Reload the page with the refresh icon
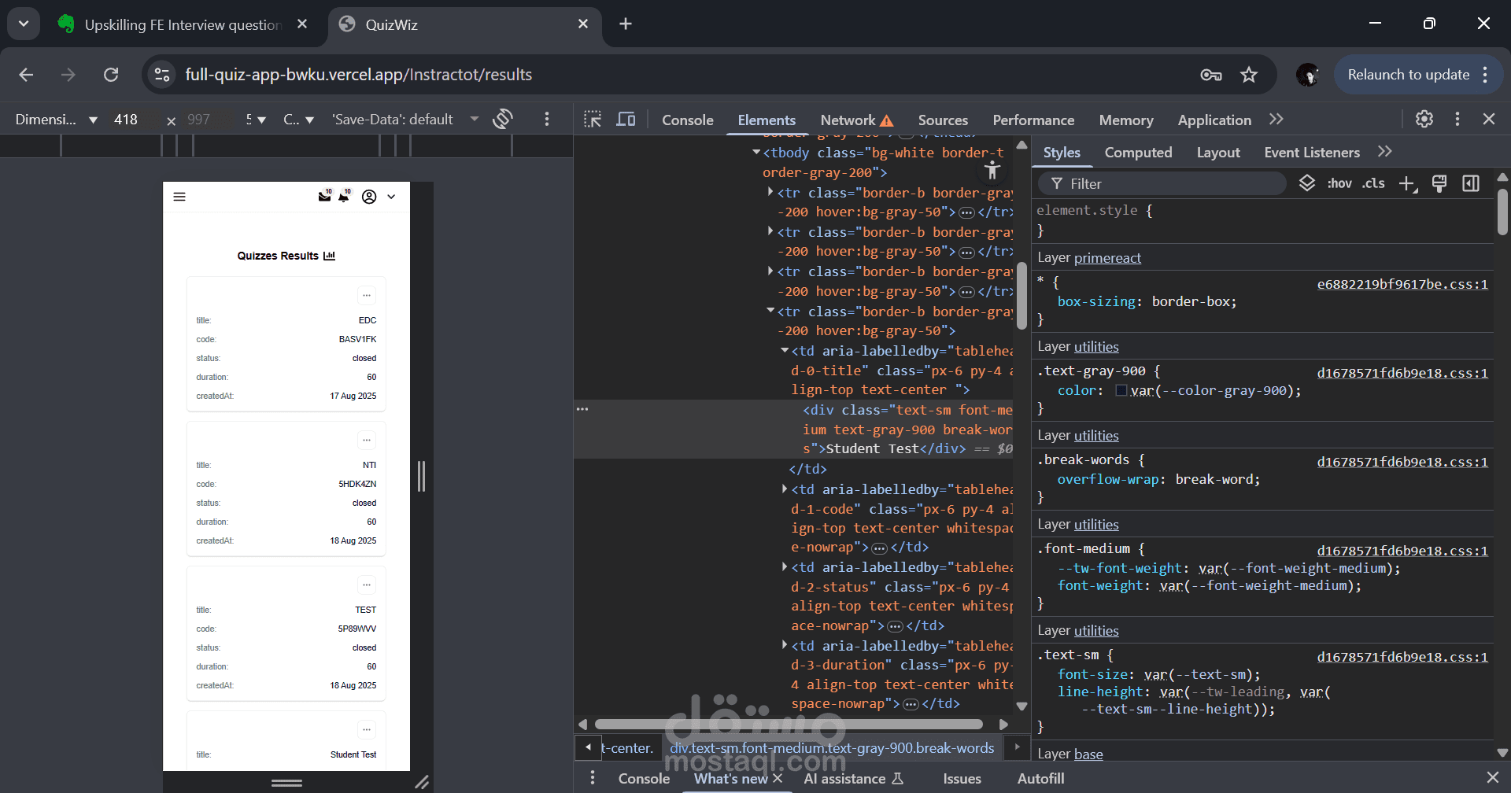This screenshot has width=1511, height=793. click(111, 75)
